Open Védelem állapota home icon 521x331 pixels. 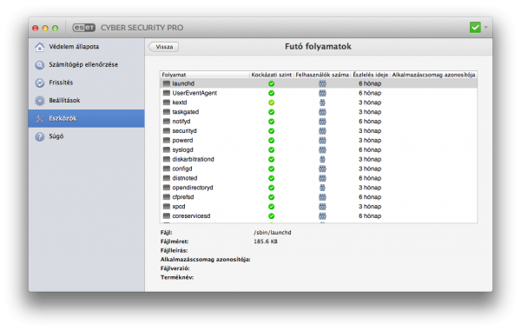(x=40, y=47)
